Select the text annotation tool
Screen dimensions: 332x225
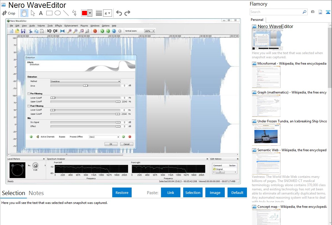(41, 13)
